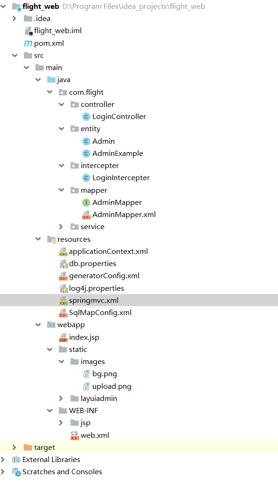Click the index.jsp JSP file icon
Screen dimensions: 278x484
(63, 338)
